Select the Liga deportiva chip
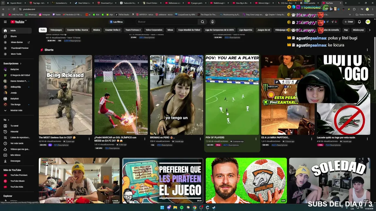The height and width of the screenshot is (211, 376). 246,30
